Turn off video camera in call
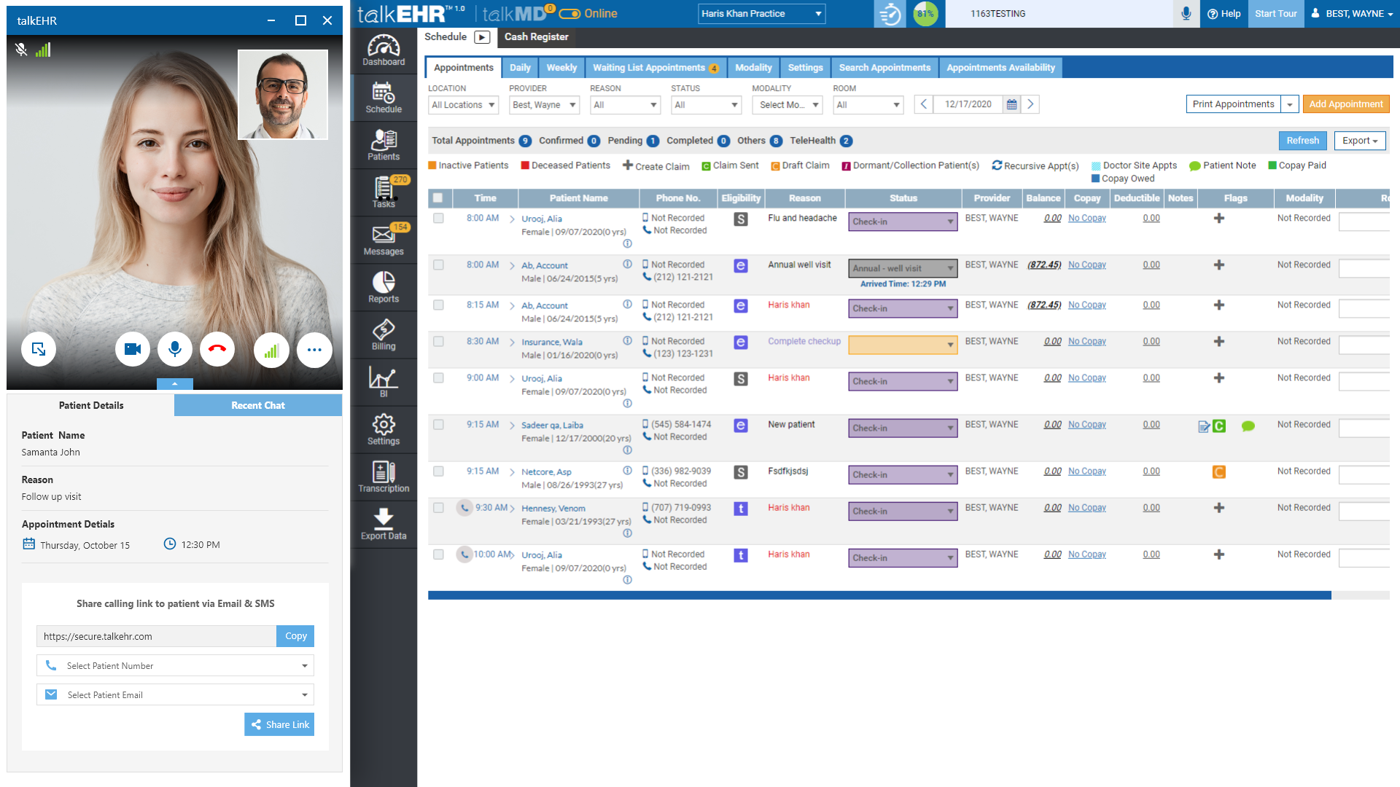This screenshot has width=1400, height=787. [x=133, y=350]
